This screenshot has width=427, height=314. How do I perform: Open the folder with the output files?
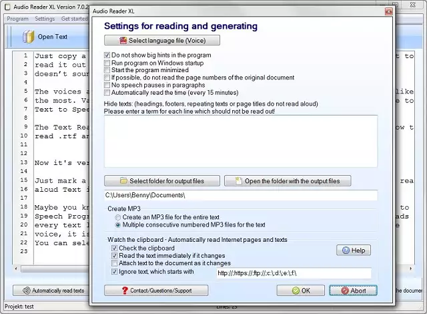point(287,181)
